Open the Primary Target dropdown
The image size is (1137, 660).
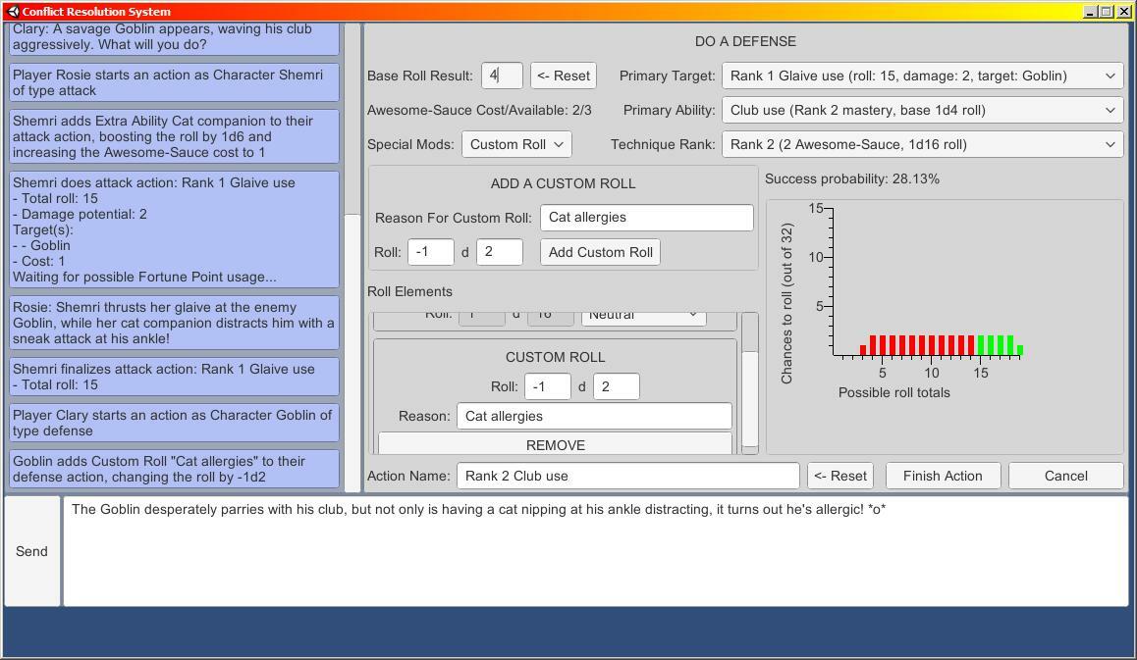(x=921, y=76)
